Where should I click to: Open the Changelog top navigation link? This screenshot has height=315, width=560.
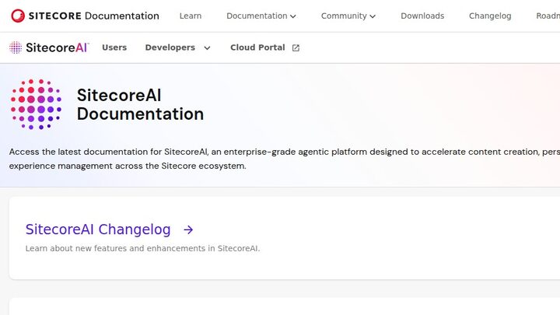pos(490,16)
